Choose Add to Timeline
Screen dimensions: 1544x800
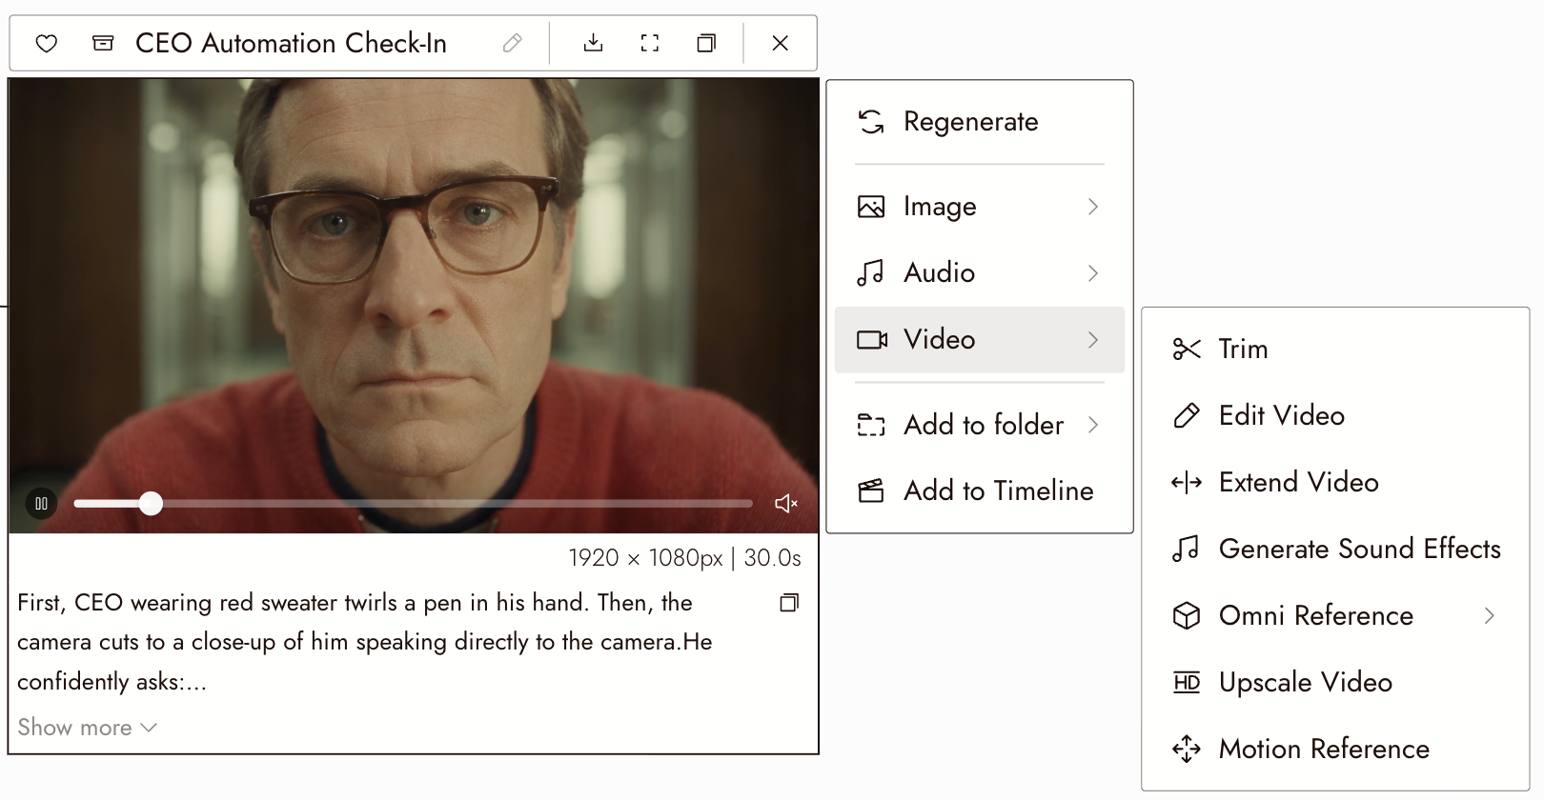980,490
